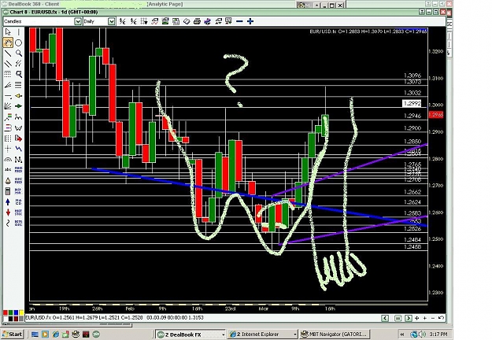
Task: Open MBT Navigator taskbar button
Action: 335,334
